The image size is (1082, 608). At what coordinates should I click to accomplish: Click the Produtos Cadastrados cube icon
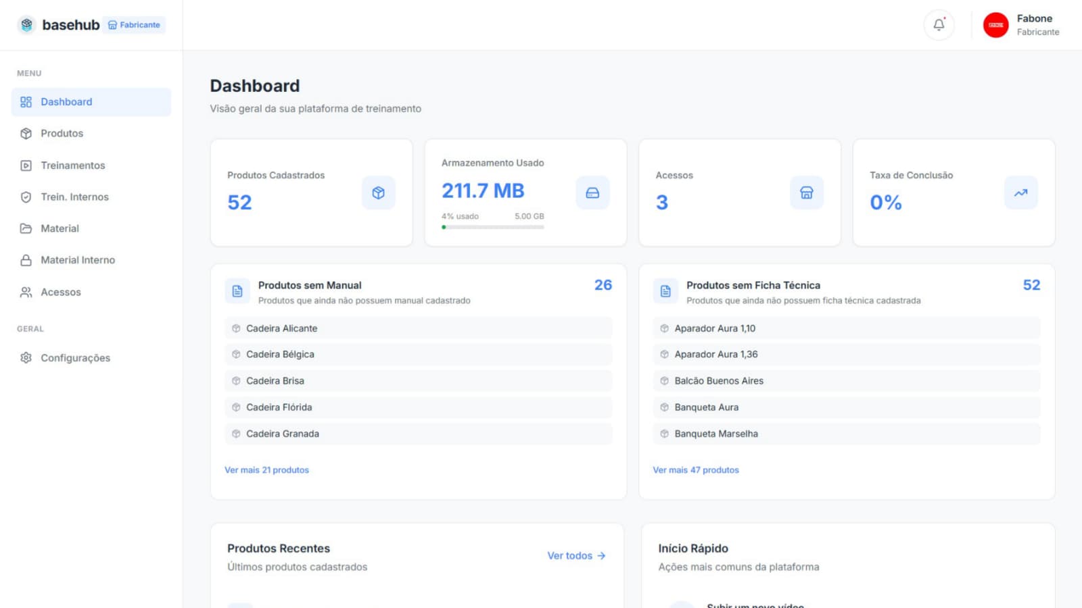coord(378,193)
